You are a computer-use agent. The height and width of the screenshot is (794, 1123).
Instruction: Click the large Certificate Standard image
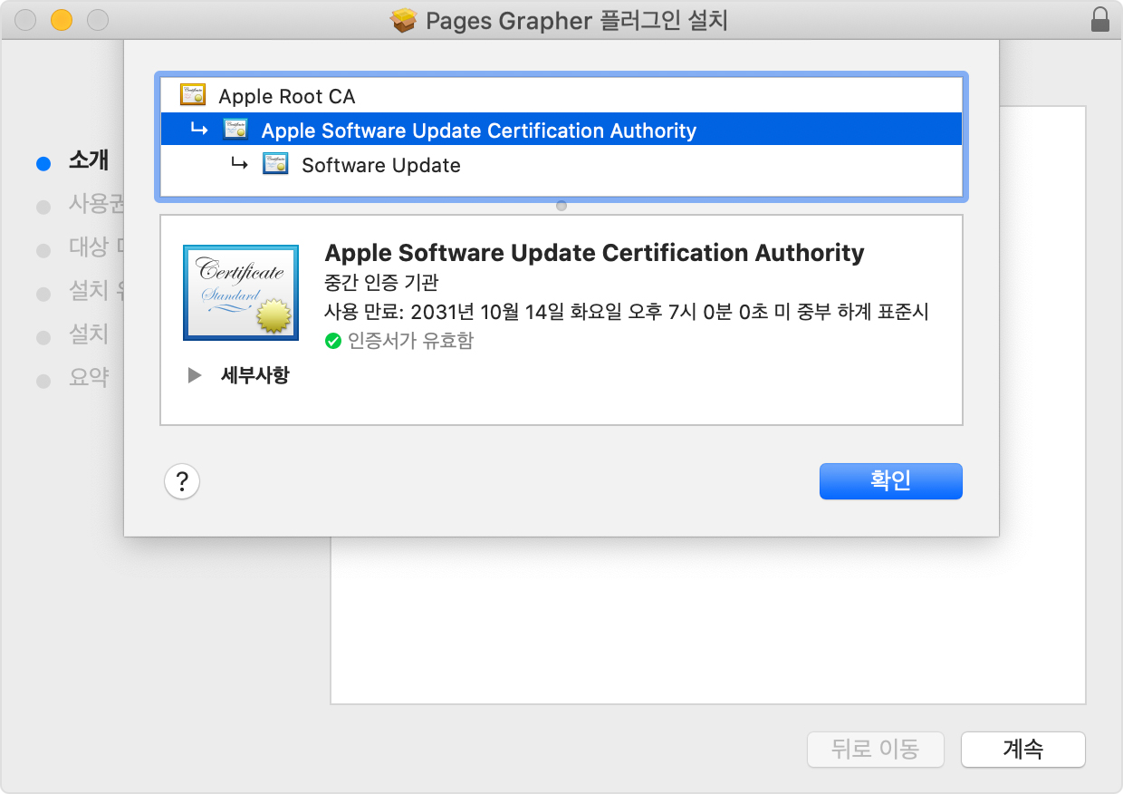coord(241,292)
